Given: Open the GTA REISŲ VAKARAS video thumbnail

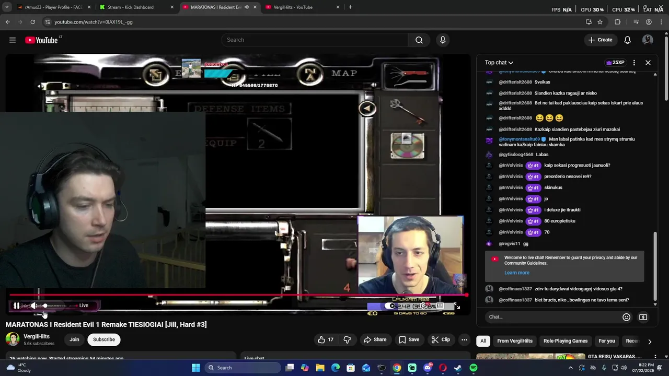Looking at the screenshot, I should pyautogui.click(x=530, y=357).
